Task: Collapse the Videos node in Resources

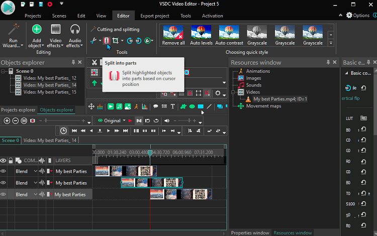Action: pos(233,92)
